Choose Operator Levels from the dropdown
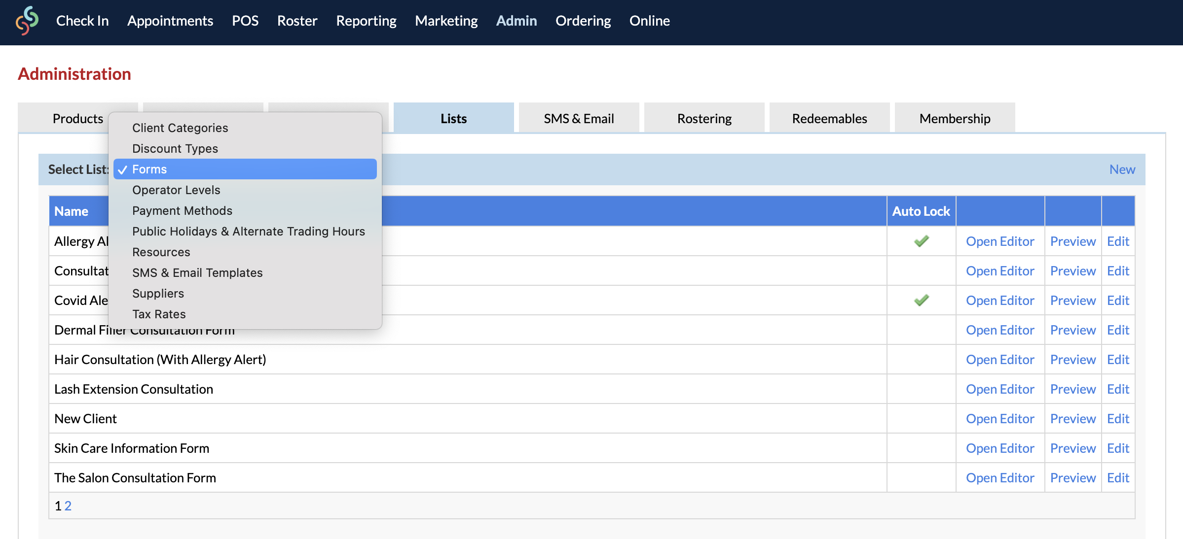The height and width of the screenshot is (539, 1183). click(245, 190)
